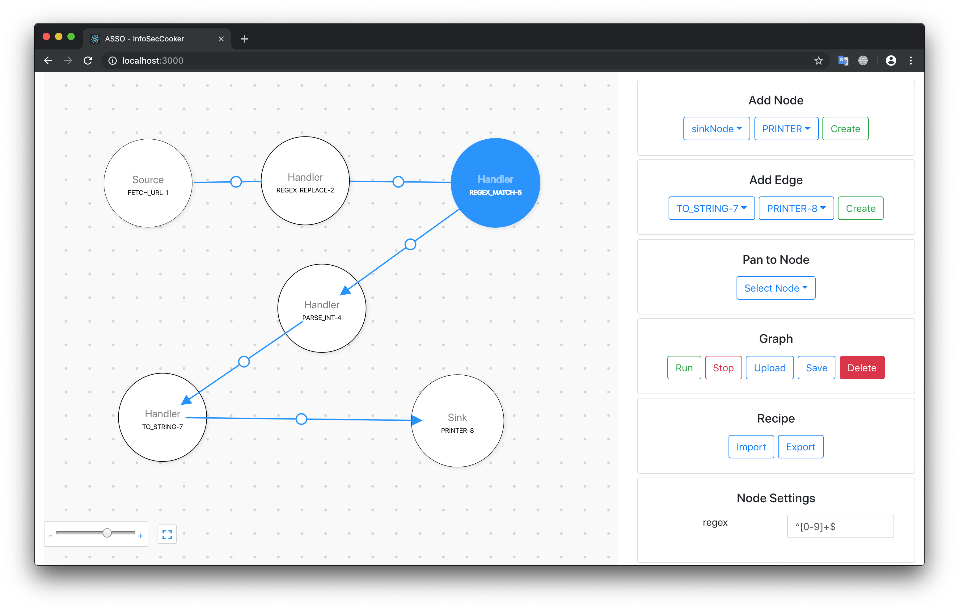Open Google Translate extension icon
Image resolution: width=959 pixels, height=611 pixels.
[x=843, y=61]
